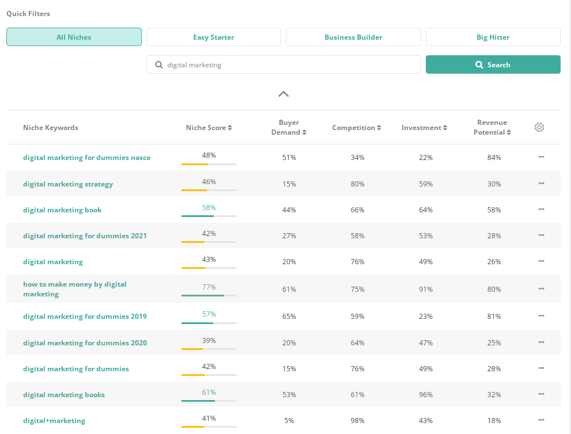Open options for 'how to make money' row
This screenshot has width=571, height=434.
click(x=541, y=289)
